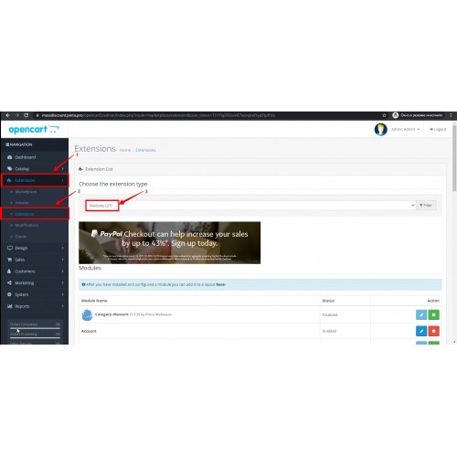This screenshot has height=457, width=457.
Task: Click the Logout link
Action: click(438, 129)
